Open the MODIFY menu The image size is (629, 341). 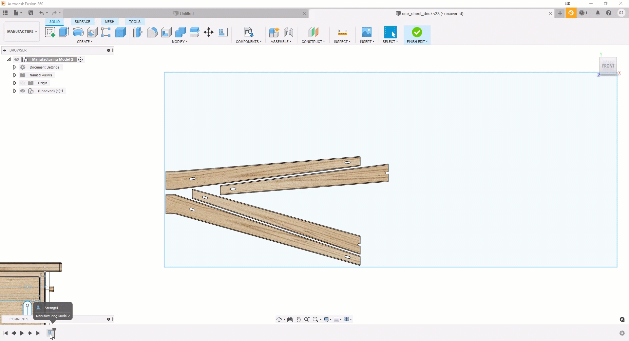pyautogui.click(x=180, y=42)
